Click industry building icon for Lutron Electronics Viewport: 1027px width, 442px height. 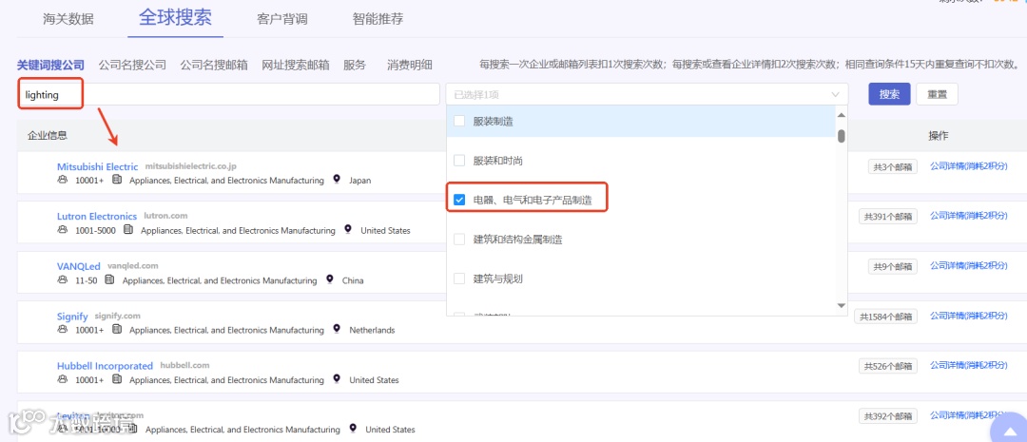[x=128, y=229]
